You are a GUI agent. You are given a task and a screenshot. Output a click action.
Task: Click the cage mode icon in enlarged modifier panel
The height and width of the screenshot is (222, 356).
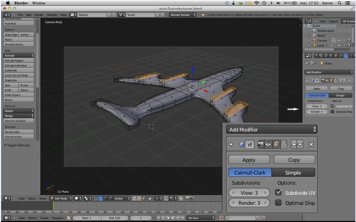(x=284, y=145)
